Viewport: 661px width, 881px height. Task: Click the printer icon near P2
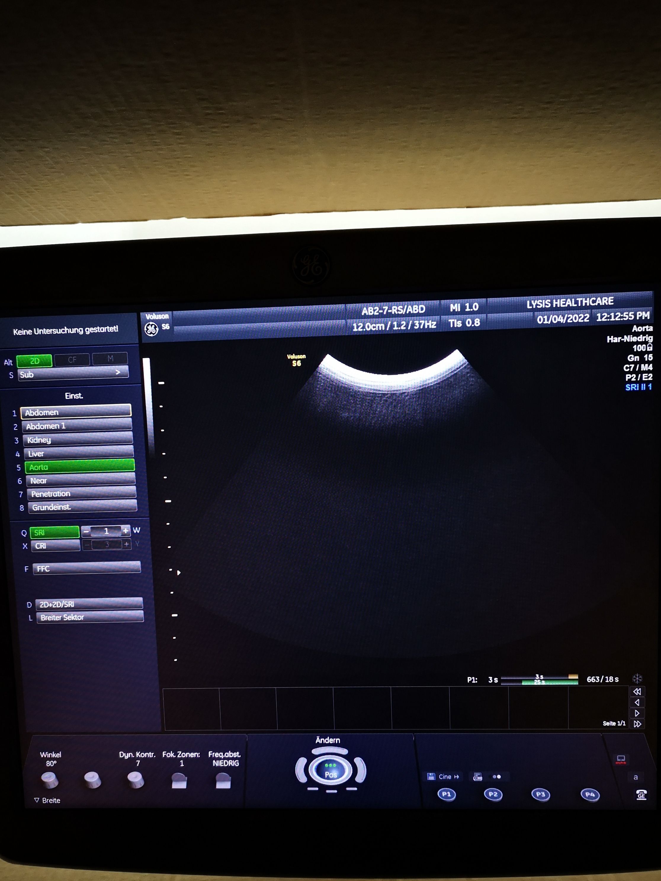(477, 777)
